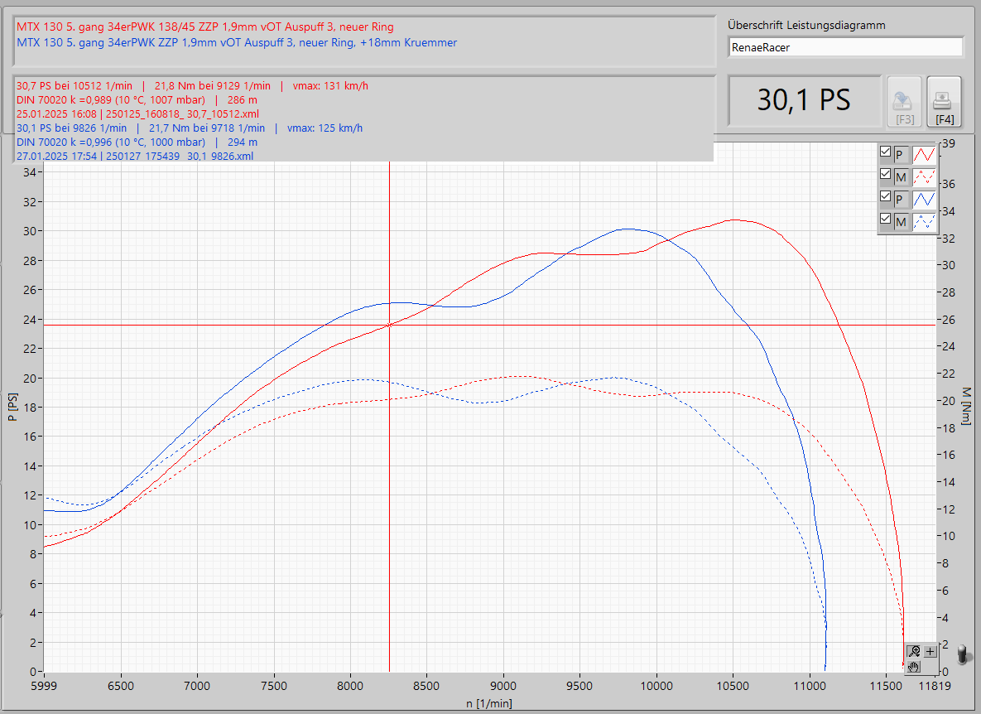Uncheck the red P power curve checkbox
The image size is (981, 714).
tap(886, 152)
